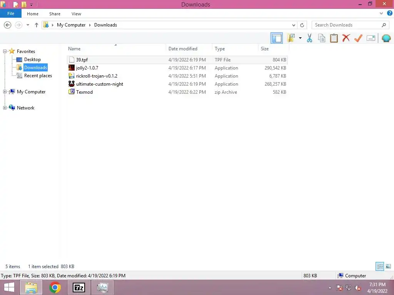The width and height of the screenshot is (394, 295).
Task: Sort by the Date modified column header
Action: (x=189, y=49)
